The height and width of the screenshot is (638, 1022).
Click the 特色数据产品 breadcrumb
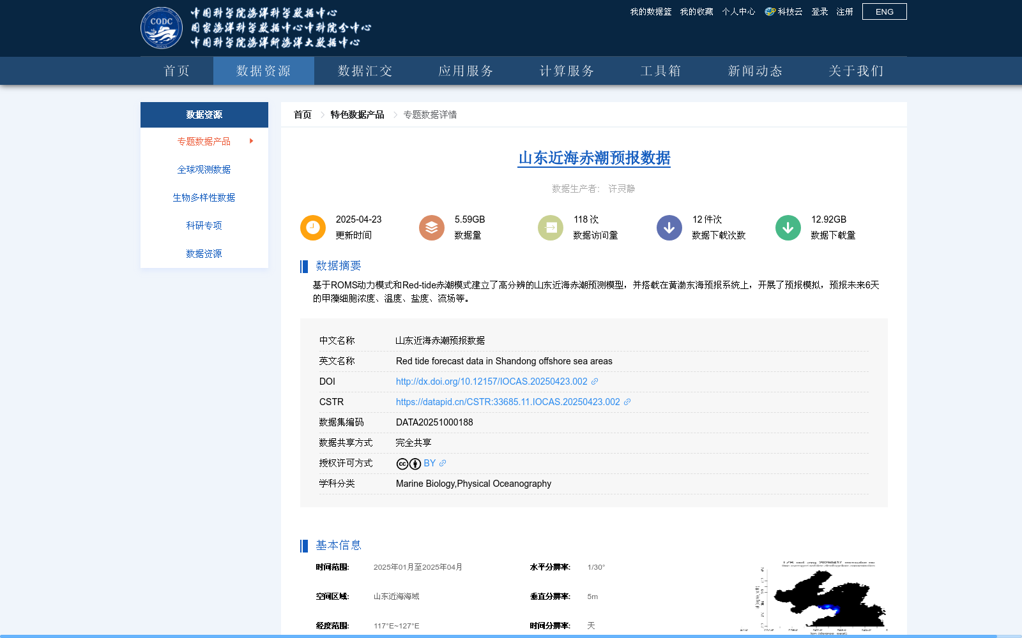pos(357,115)
